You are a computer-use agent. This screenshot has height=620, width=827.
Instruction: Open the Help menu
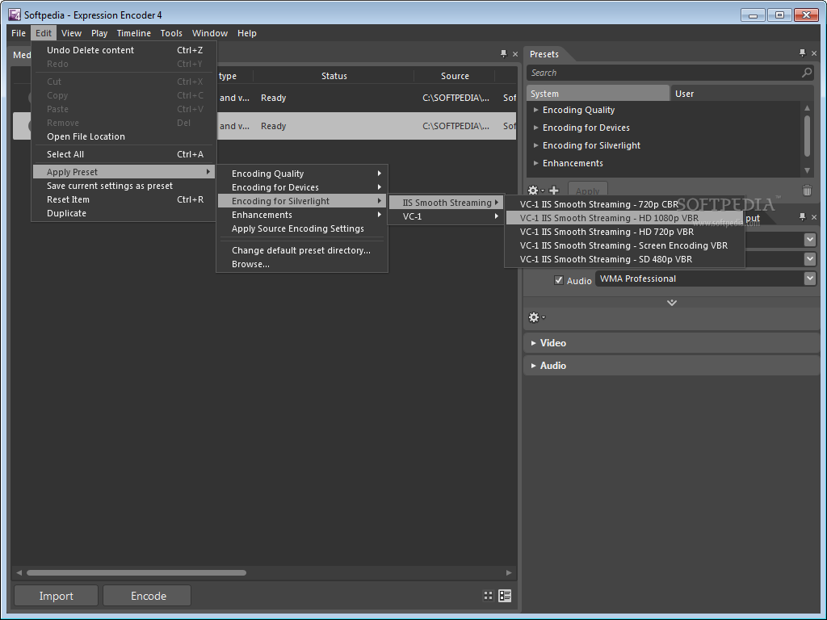pyautogui.click(x=247, y=32)
